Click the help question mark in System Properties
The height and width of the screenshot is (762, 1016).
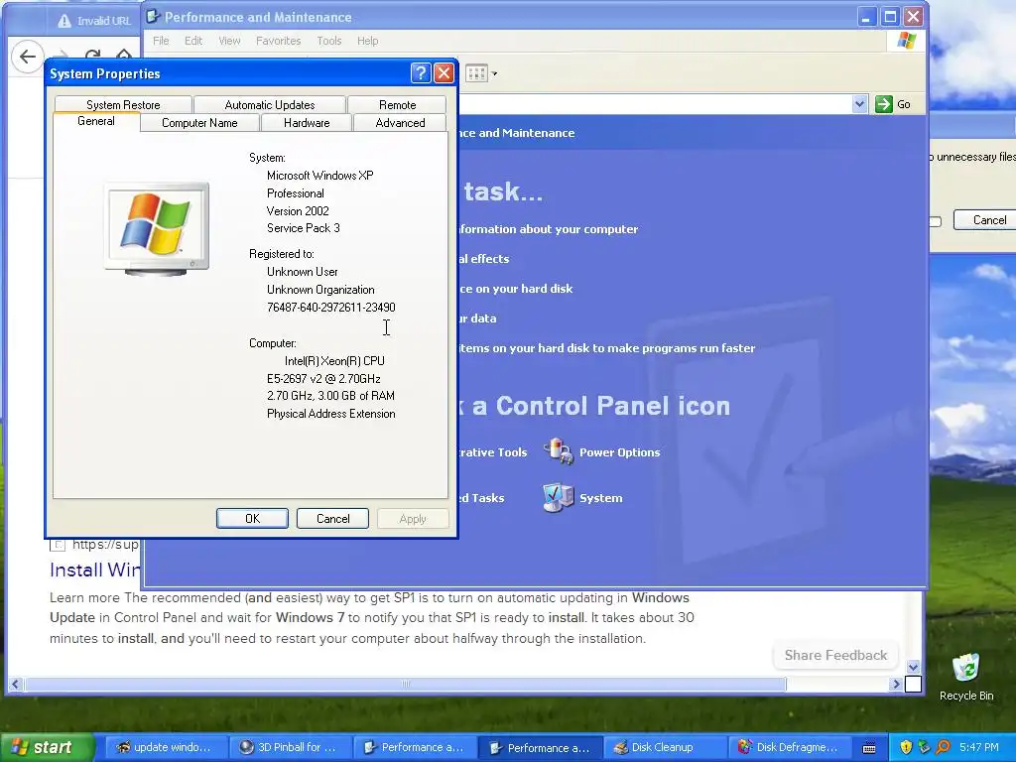tap(421, 73)
